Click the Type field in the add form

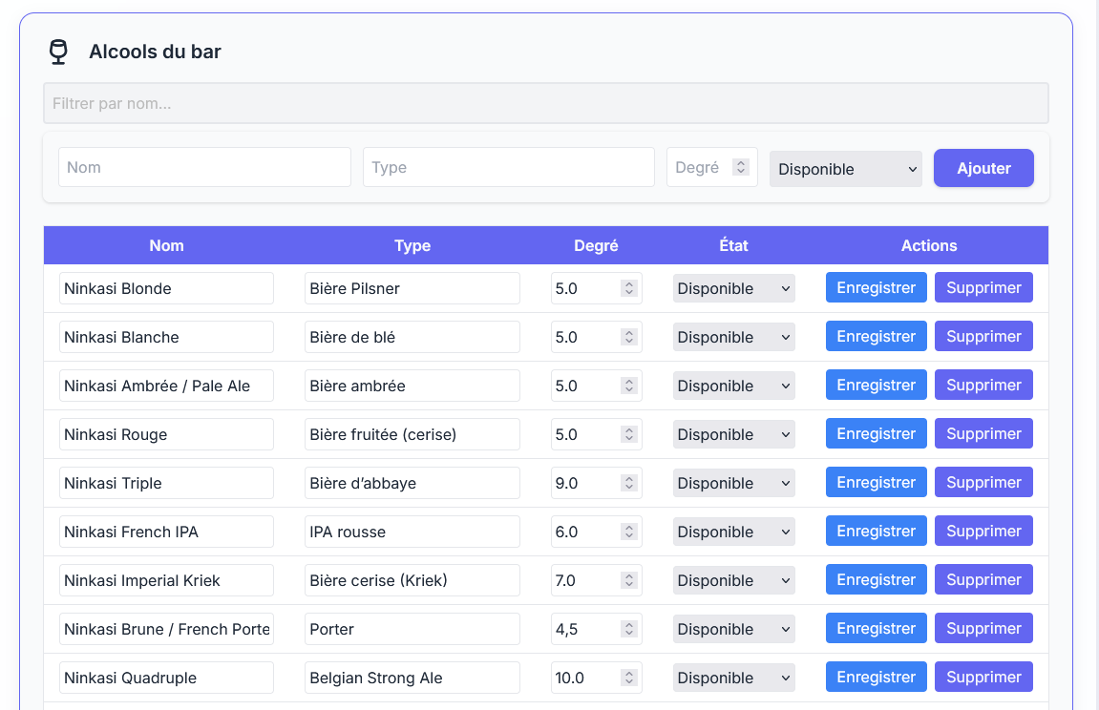508,167
